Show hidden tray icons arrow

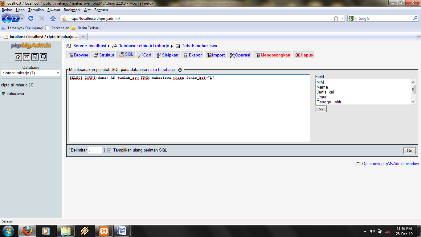click(365, 231)
